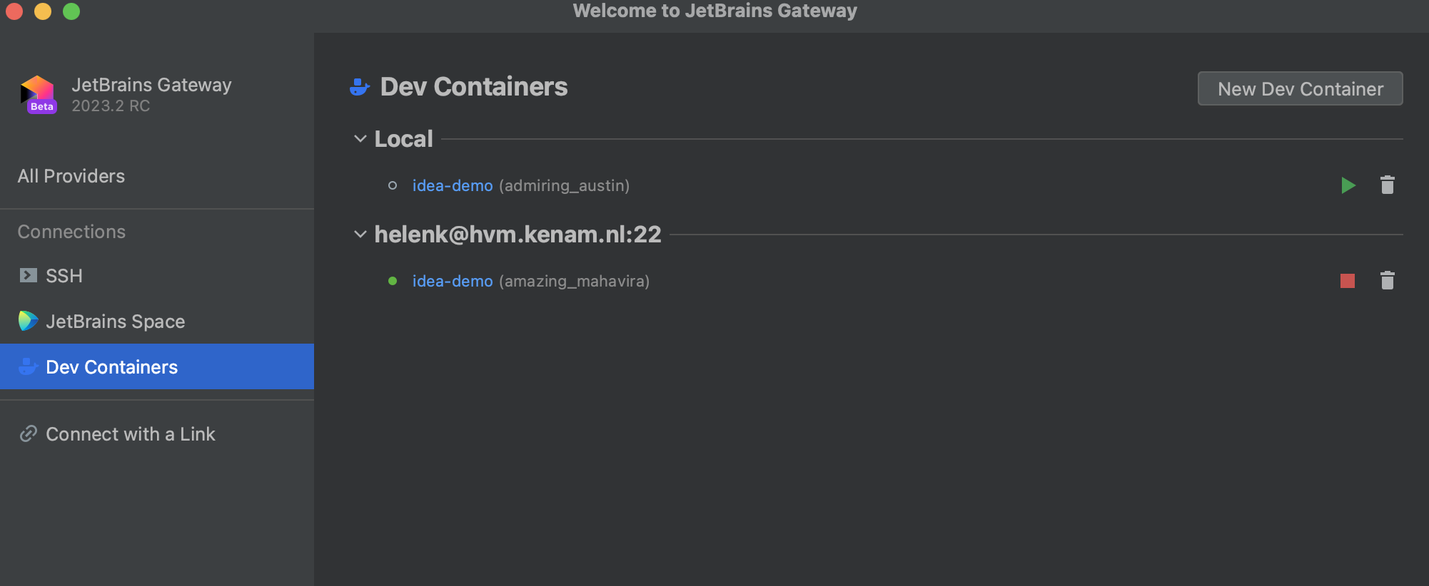Screen dimensions: 1429x586
Task: Click the (amazing_mahavira) container name text
Action: (x=574, y=281)
